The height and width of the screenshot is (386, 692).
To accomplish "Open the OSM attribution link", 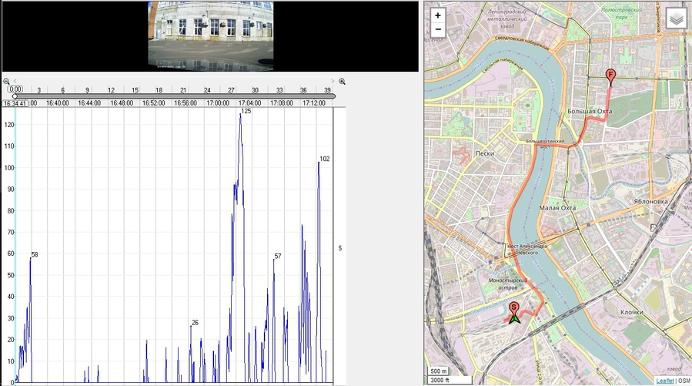I will (x=684, y=381).
